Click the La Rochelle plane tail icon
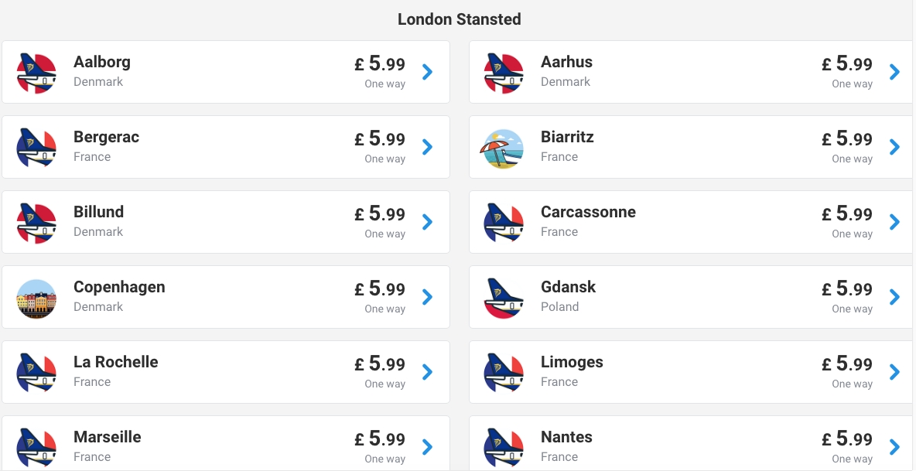 [x=36, y=373]
